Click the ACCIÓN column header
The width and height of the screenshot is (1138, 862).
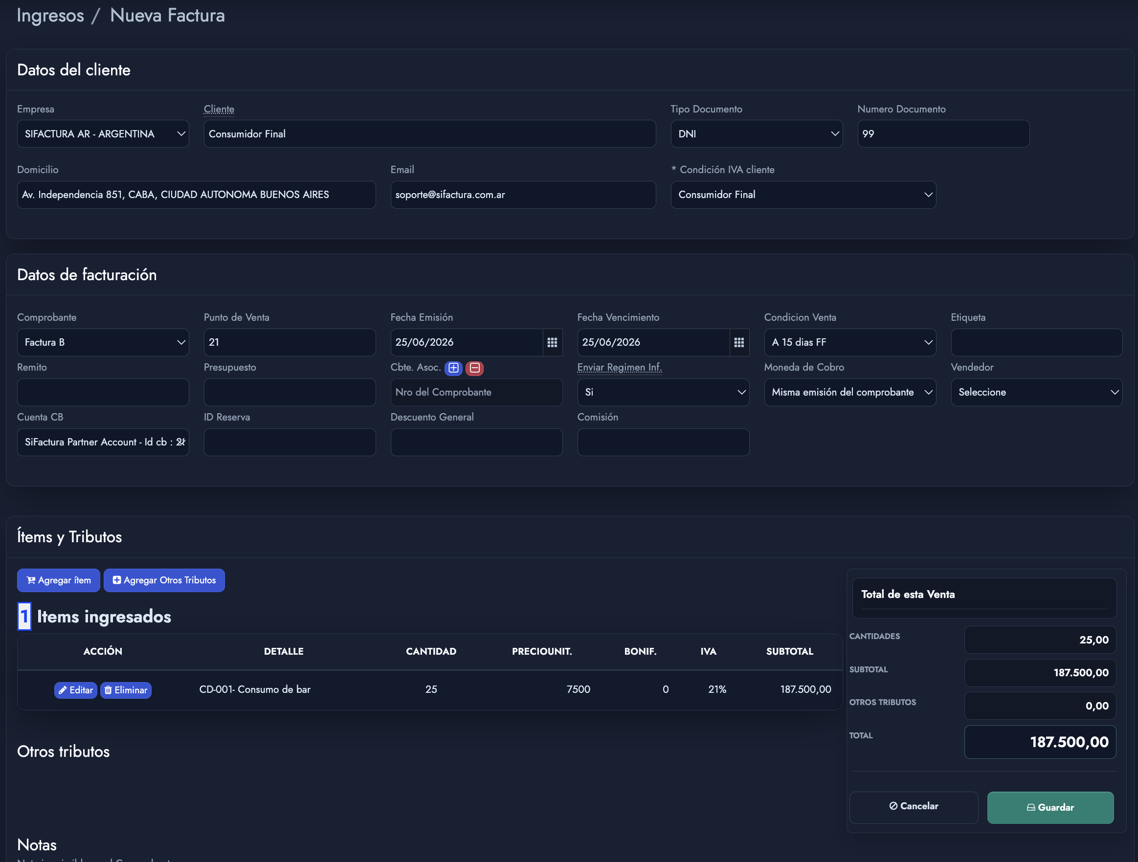pos(103,651)
